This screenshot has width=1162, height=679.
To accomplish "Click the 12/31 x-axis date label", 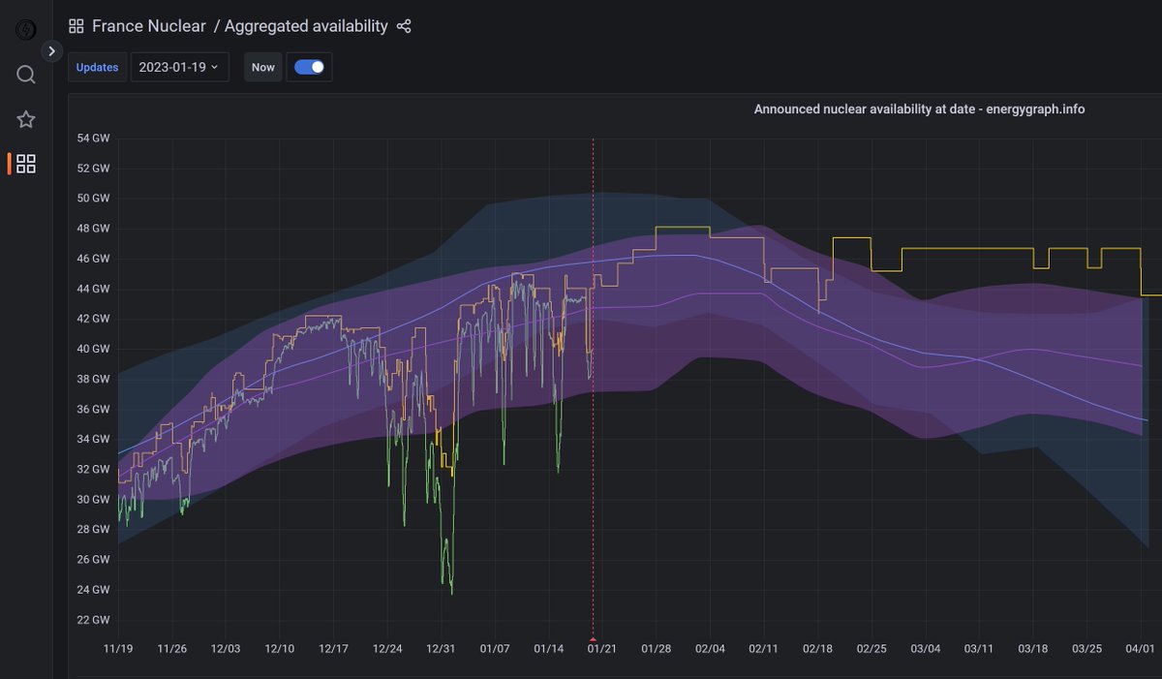I will 441,648.
